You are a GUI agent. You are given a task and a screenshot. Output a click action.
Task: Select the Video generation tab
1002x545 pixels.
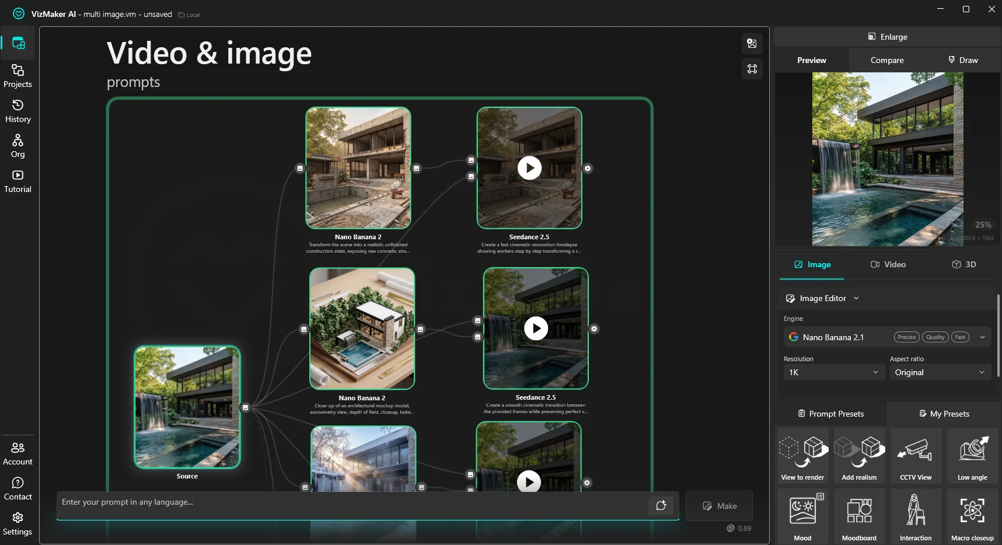click(x=888, y=265)
